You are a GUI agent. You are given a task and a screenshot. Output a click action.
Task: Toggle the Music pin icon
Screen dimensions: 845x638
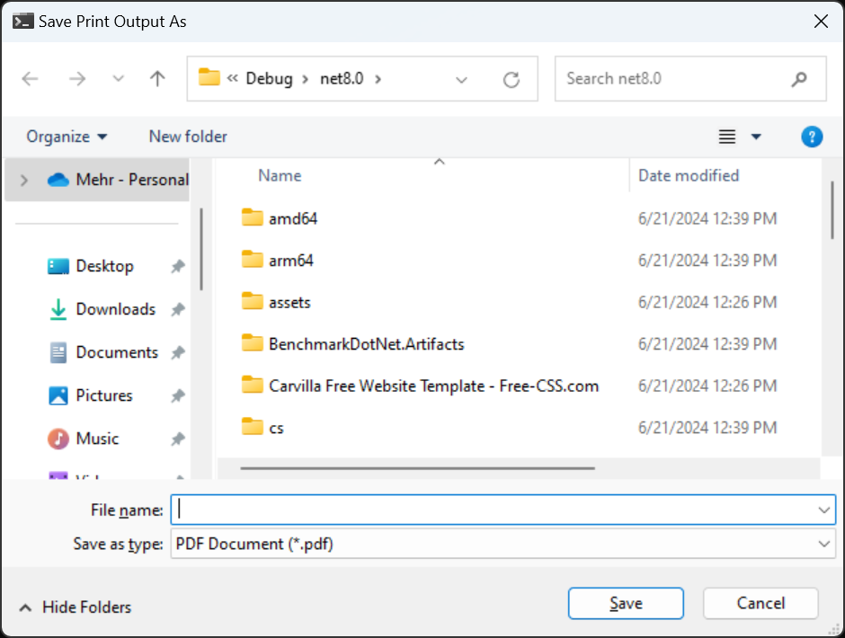(178, 439)
